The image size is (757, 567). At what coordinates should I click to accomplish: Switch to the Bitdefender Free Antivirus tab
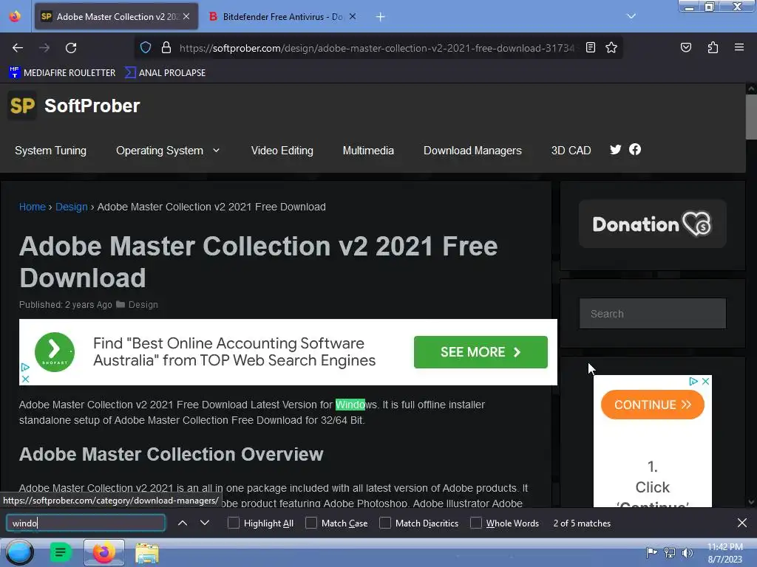point(282,16)
